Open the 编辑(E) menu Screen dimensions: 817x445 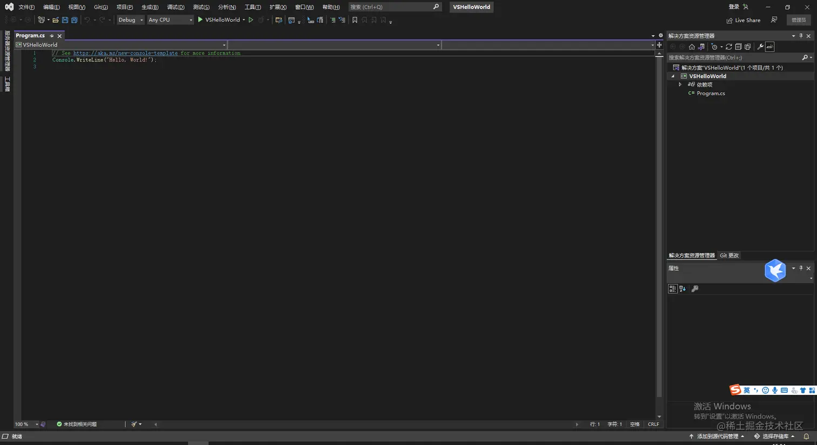click(x=51, y=7)
